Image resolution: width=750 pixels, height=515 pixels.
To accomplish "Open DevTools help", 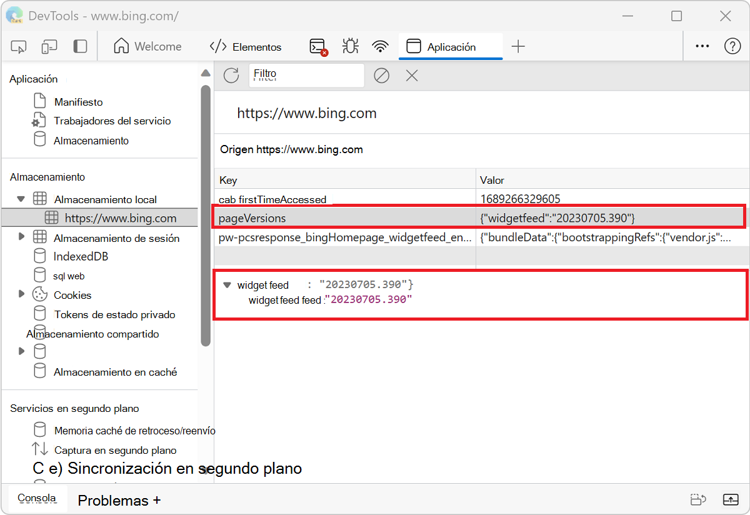I will coord(732,46).
